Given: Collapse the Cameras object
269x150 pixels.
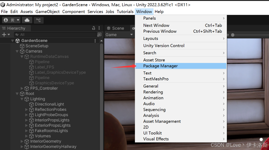Looking at the screenshot, I should [17, 51].
